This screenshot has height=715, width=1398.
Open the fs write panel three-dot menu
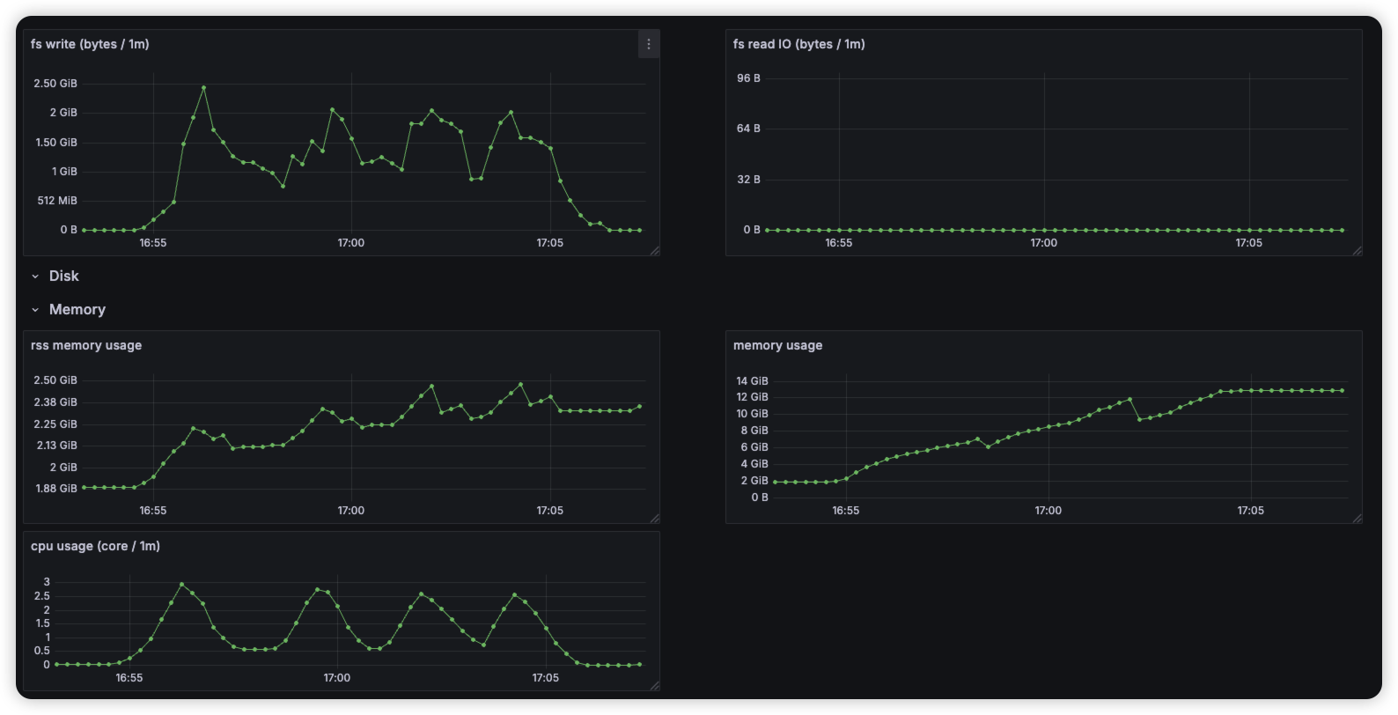coord(649,44)
